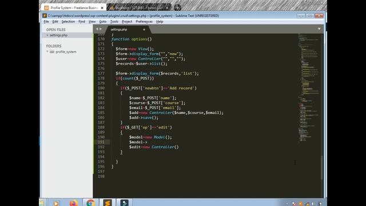The width and height of the screenshot is (366, 206).
Task: Open the Selection menu
Action: [68, 22]
